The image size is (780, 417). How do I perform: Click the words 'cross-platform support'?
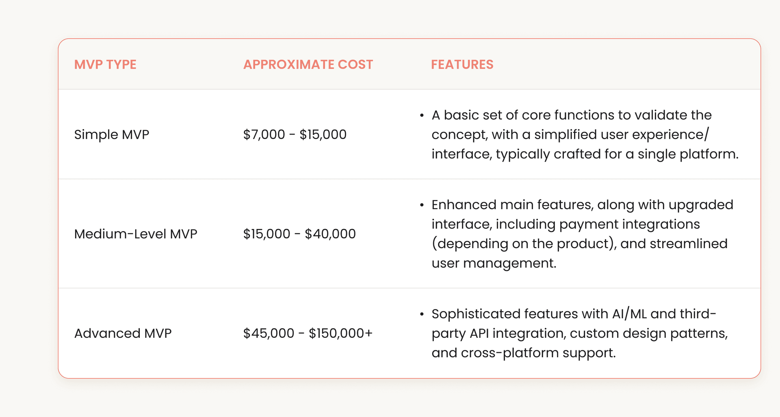[x=538, y=353]
